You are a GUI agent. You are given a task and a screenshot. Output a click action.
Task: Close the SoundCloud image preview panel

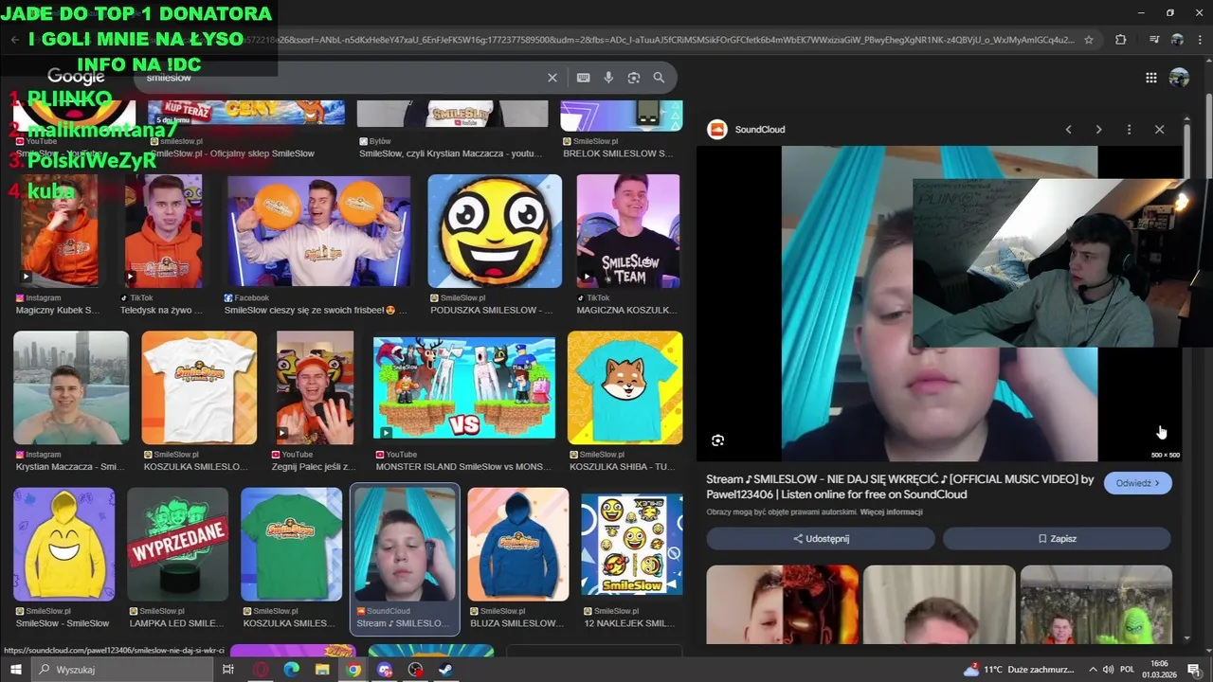click(x=1159, y=130)
